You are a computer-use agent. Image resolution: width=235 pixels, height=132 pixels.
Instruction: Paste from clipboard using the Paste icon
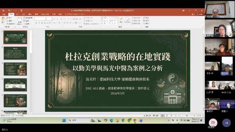coord(3,19)
